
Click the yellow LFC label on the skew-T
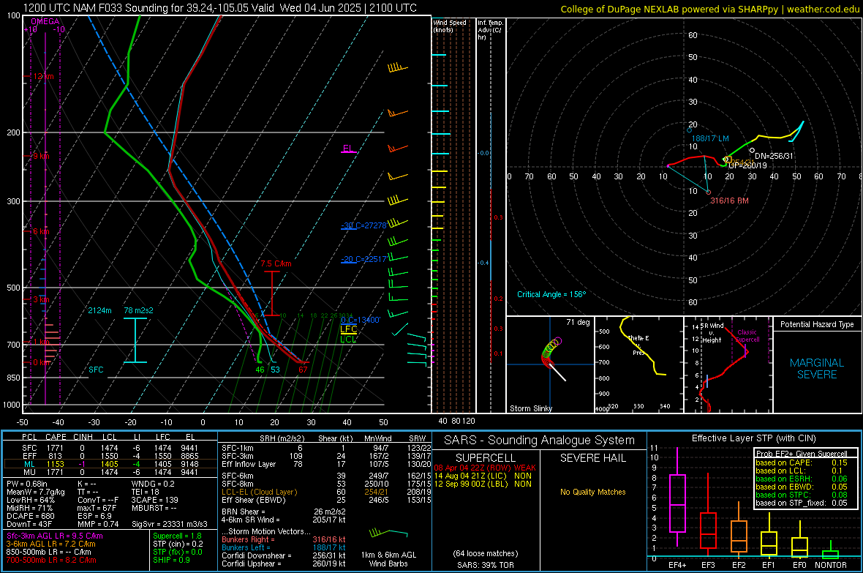tap(348, 329)
